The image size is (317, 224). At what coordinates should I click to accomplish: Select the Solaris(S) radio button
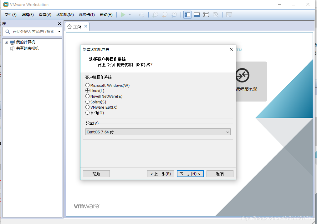point(87,102)
